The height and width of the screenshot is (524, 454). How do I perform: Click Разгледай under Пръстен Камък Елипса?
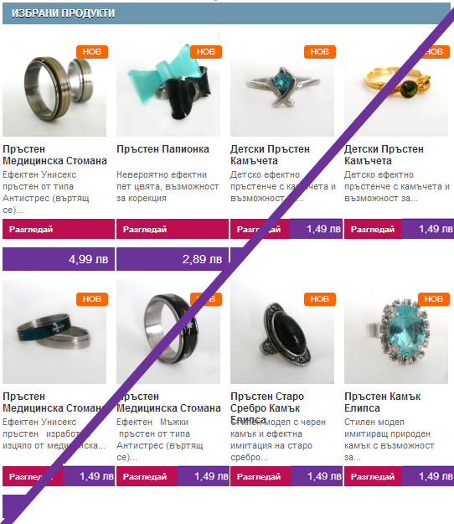(374, 476)
